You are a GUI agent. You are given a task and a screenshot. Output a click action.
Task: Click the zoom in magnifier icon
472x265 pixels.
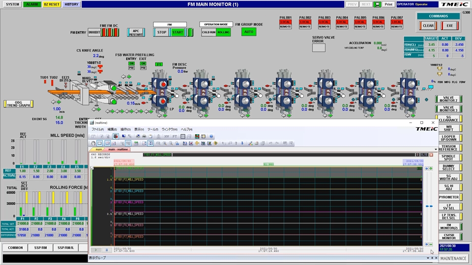164,143
